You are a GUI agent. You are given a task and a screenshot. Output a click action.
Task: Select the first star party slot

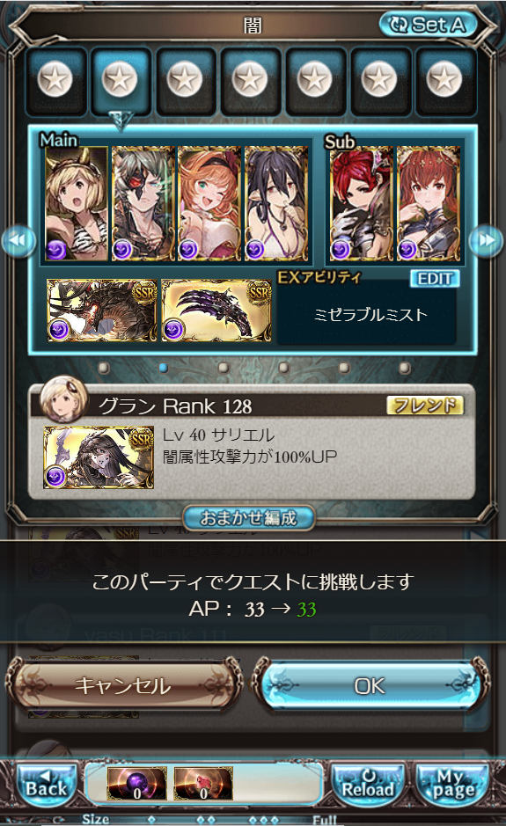(x=55, y=80)
